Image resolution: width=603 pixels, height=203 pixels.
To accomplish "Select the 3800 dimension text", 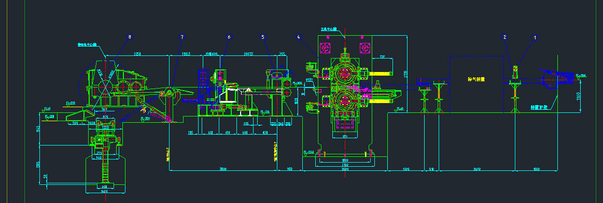I will pyautogui.click(x=222, y=169).
